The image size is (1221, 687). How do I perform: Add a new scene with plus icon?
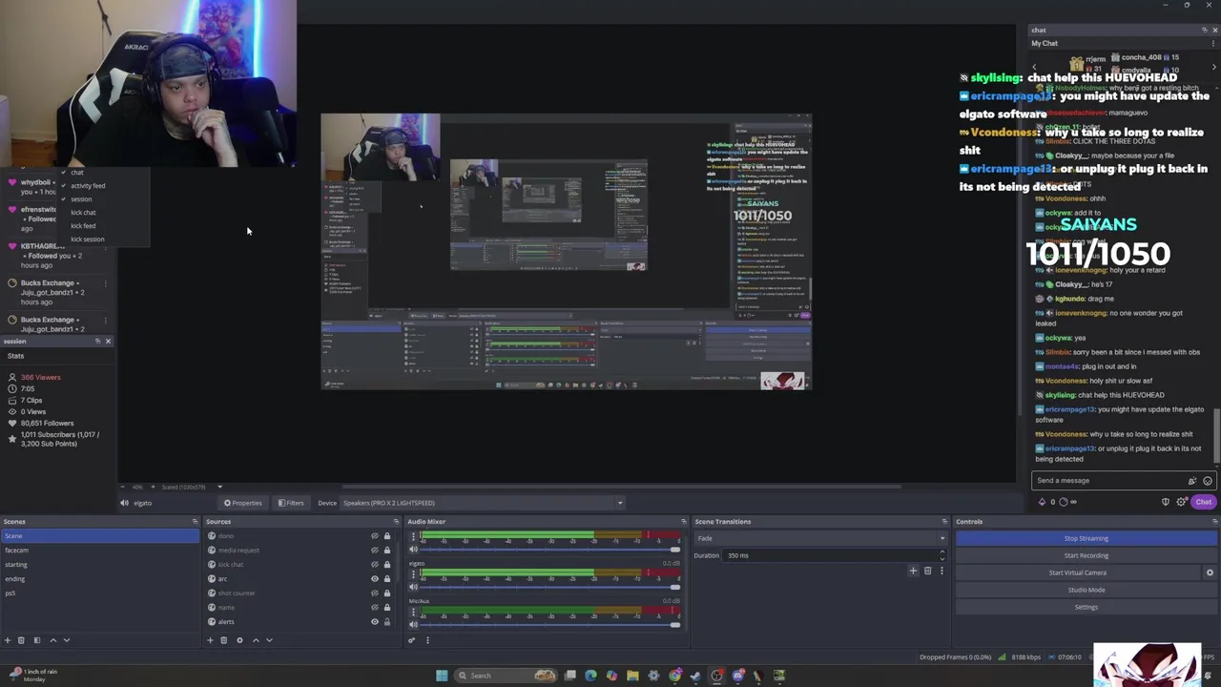(8, 640)
